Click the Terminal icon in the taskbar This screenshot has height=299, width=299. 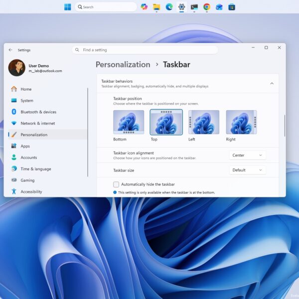(x=194, y=7)
